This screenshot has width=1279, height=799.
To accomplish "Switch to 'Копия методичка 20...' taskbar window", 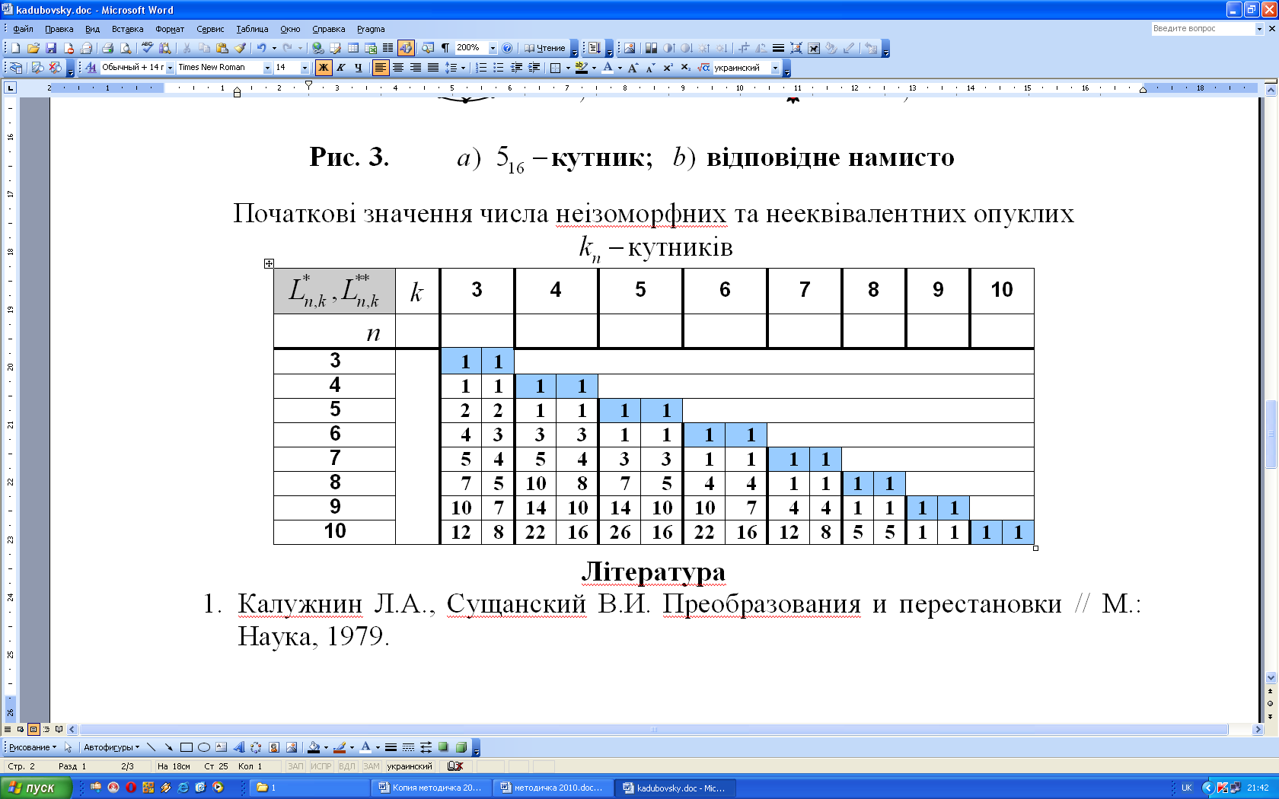I will (x=431, y=788).
